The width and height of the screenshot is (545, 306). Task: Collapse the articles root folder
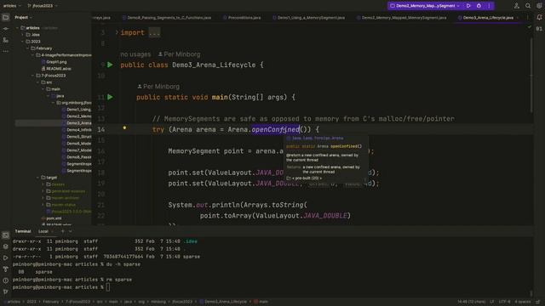tap(18, 28)
